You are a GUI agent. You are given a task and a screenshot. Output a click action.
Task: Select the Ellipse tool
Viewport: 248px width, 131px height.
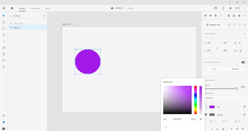click(x=4, y=29)
